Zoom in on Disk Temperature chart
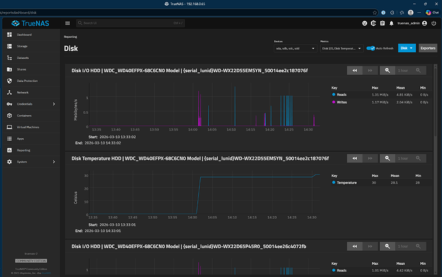 [418, 158]
